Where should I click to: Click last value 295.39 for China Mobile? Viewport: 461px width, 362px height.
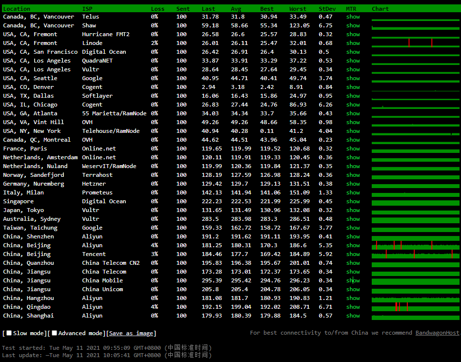[212, 280]
